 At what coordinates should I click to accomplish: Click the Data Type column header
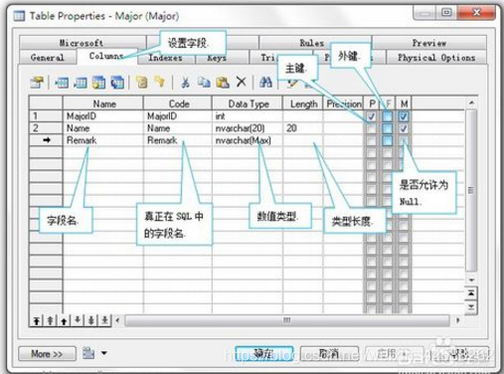248,104
